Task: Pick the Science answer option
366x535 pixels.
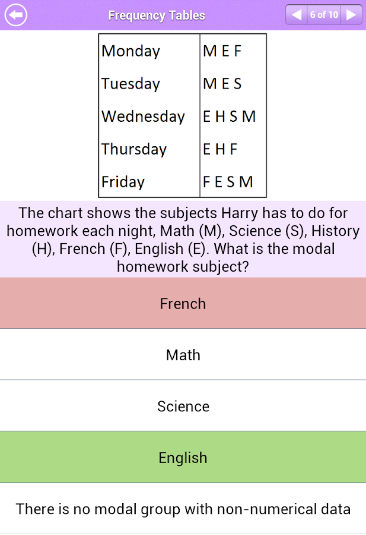Action: (183, 406)
